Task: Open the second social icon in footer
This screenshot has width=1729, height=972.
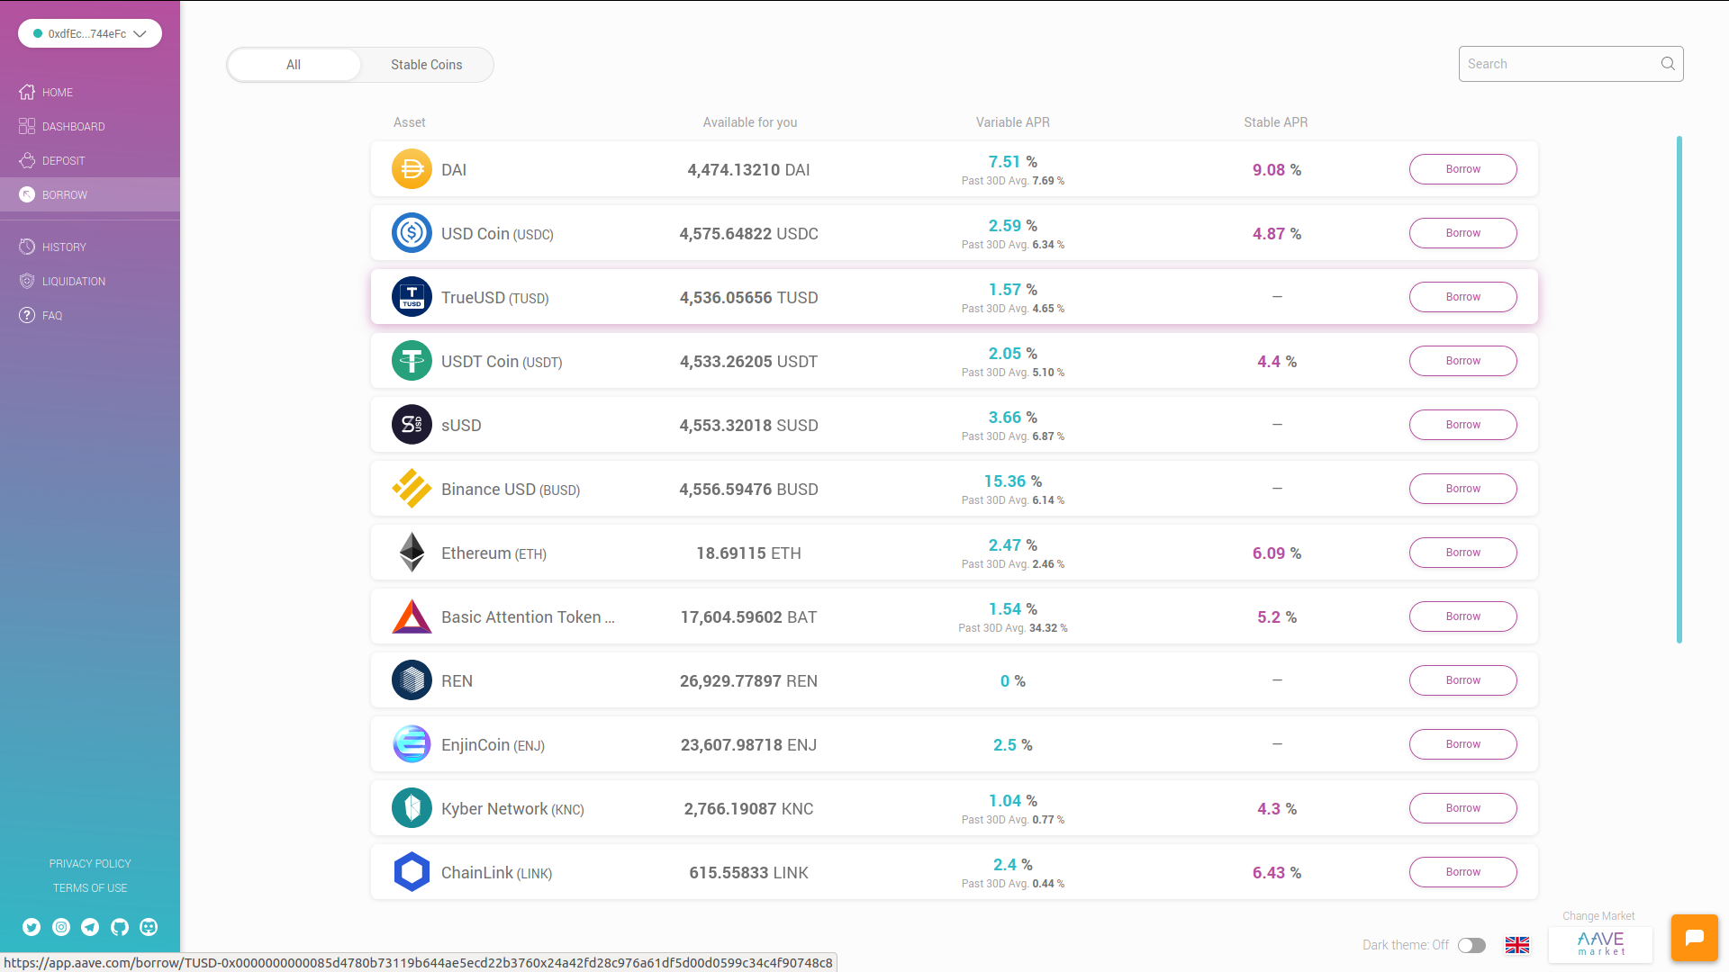Action: [x=61, y=927]
